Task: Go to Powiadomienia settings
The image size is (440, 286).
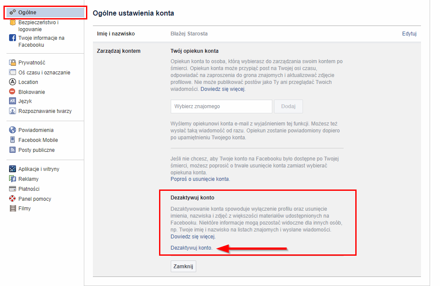Action: pyautogui.click(x=36, y=130)
